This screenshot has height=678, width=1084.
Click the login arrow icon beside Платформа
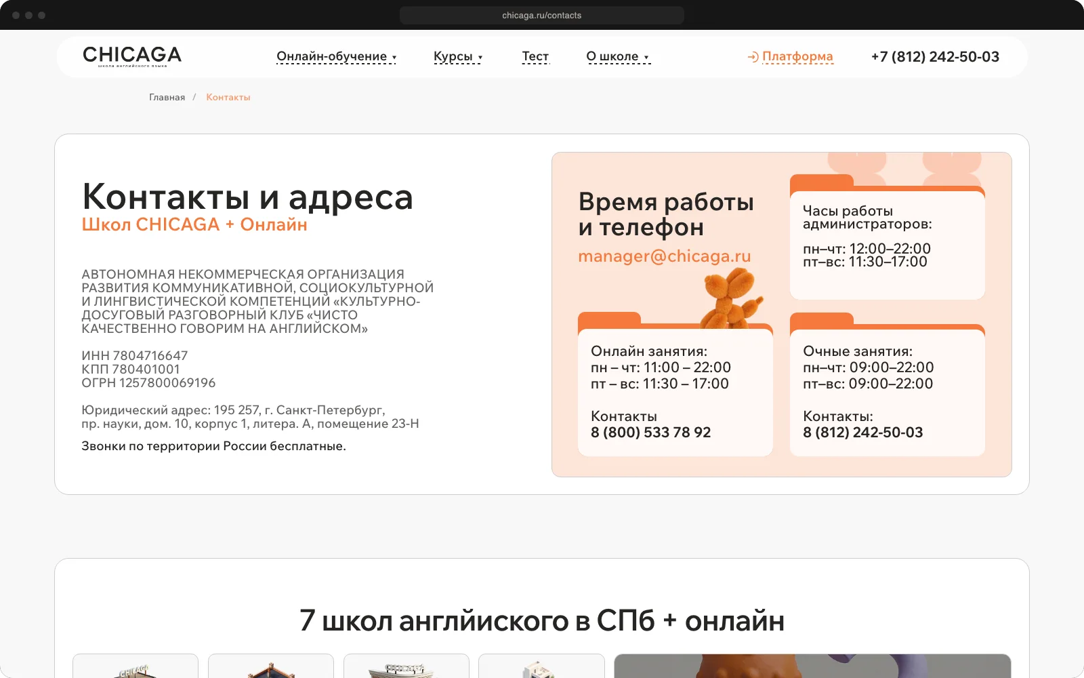pos(753,57)
